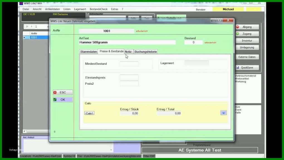
Task: Select Verbrauchsmaterial in category list
Action: pyautogui.click(x=245, y=76)
